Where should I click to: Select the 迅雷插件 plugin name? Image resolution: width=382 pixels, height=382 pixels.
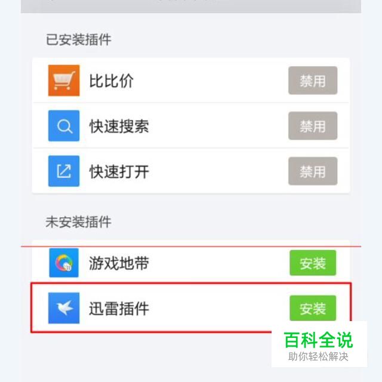tap(119, 309)
